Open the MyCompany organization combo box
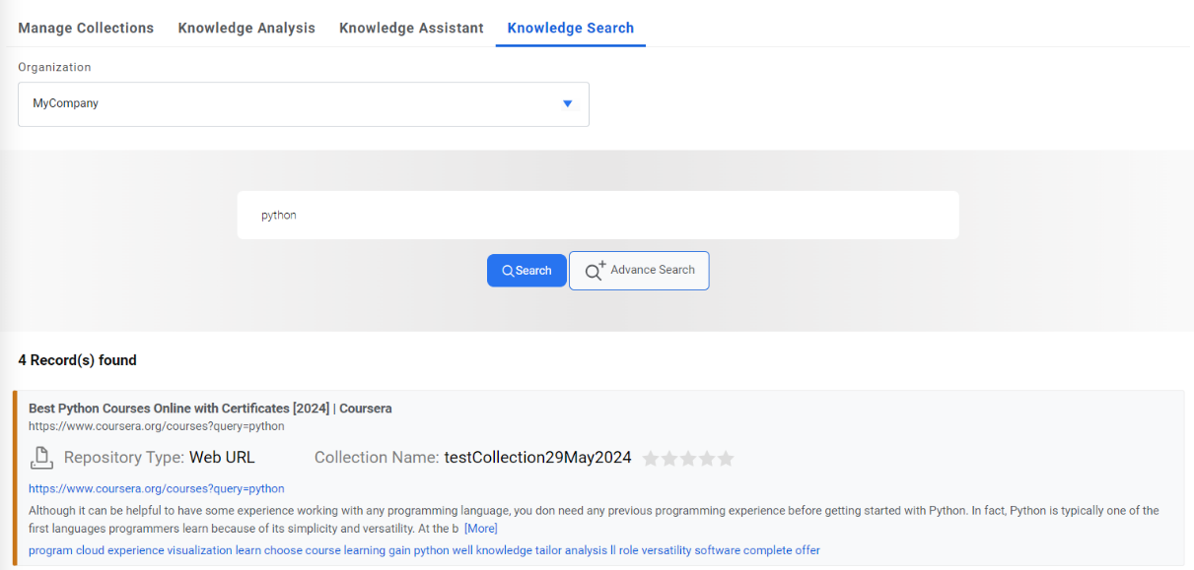The image size is (1194, 570). click(x=296, y=103)
